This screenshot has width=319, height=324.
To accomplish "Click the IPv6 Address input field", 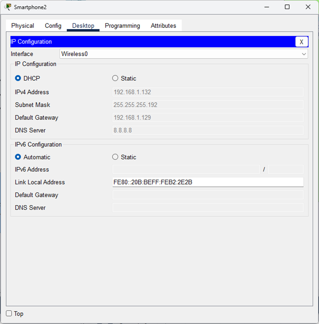I will coord(186,169).
